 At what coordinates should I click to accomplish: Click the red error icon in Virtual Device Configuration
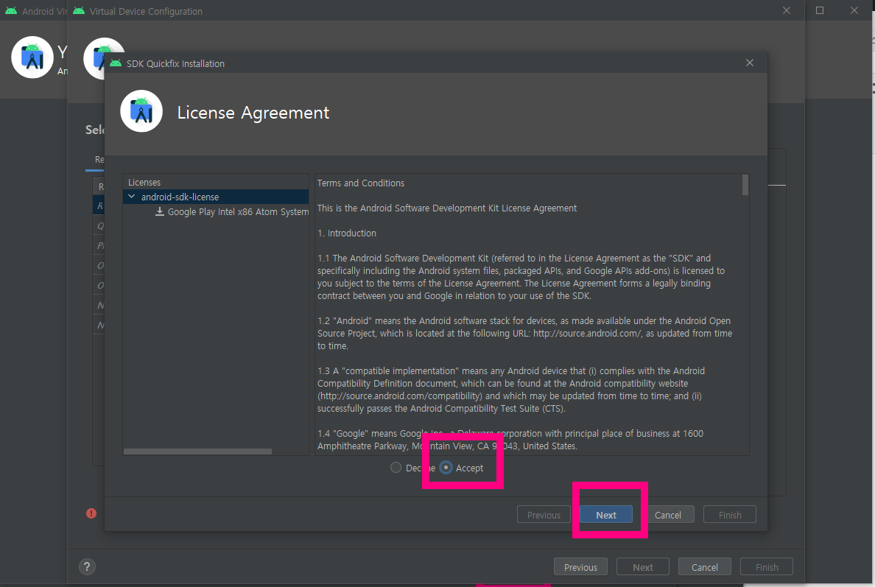[x=91, y=513]
